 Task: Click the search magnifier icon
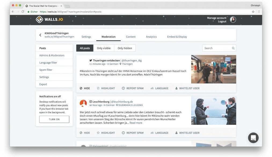233,48
